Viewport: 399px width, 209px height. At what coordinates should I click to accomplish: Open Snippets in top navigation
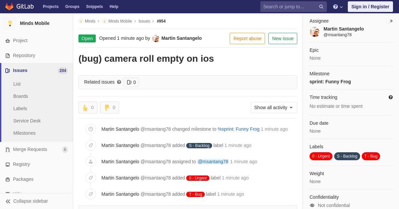tap(94, 7)
